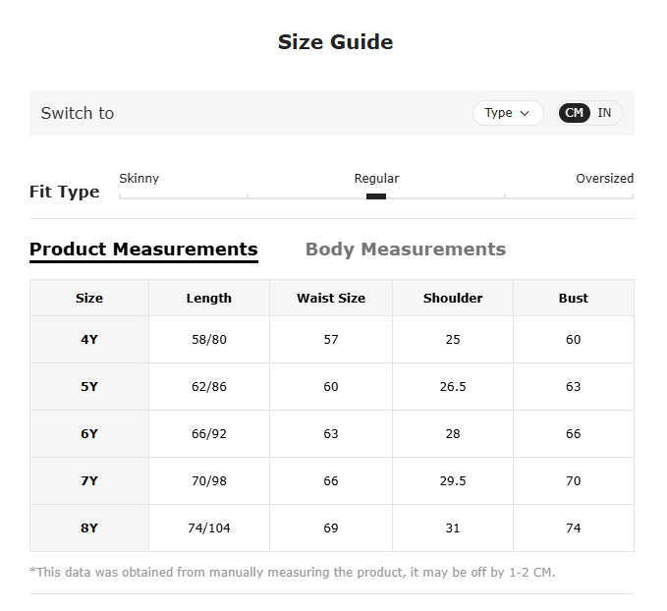Select the Product Measurements tab
The image size is (667, 611).
[x=143, y=250]
